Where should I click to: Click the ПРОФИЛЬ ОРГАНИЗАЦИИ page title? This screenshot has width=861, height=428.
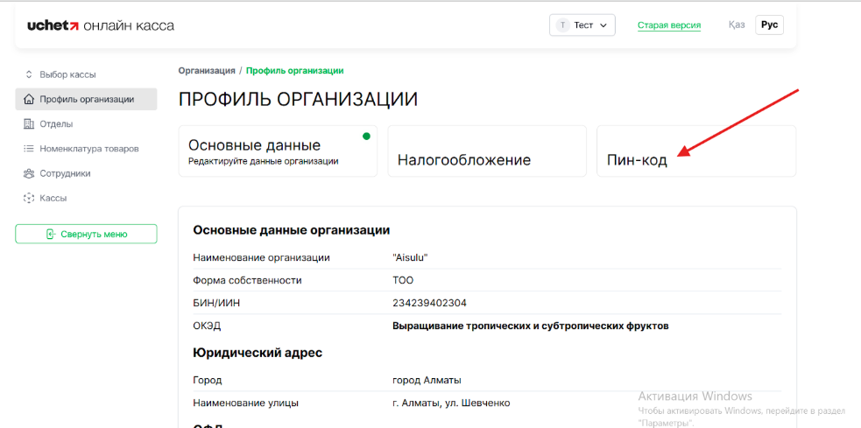pos(298,99)
